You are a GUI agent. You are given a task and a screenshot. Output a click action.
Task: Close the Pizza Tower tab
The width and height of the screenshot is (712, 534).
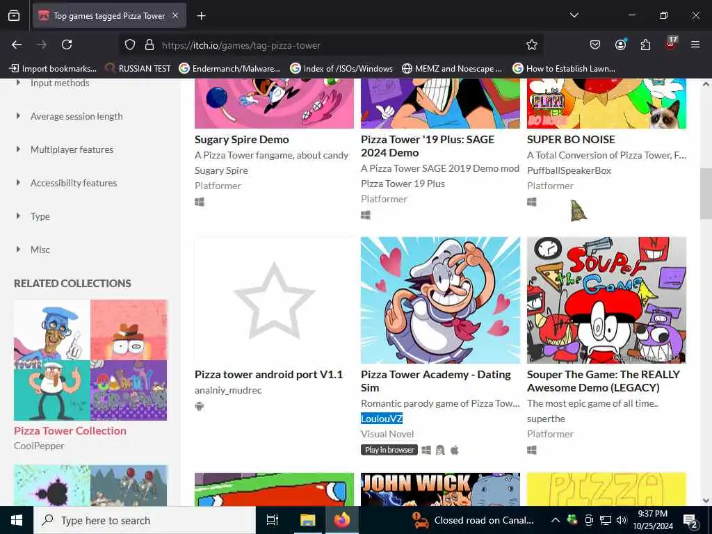(175, 16)
